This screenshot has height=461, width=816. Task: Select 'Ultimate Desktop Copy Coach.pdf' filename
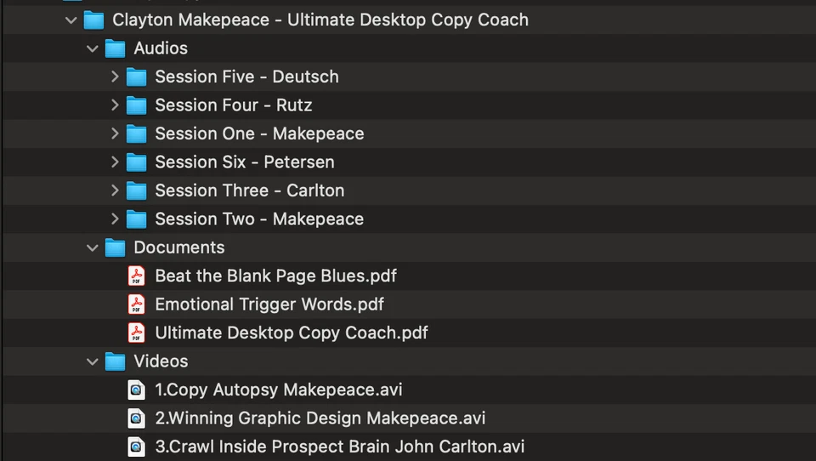point(292,333)
